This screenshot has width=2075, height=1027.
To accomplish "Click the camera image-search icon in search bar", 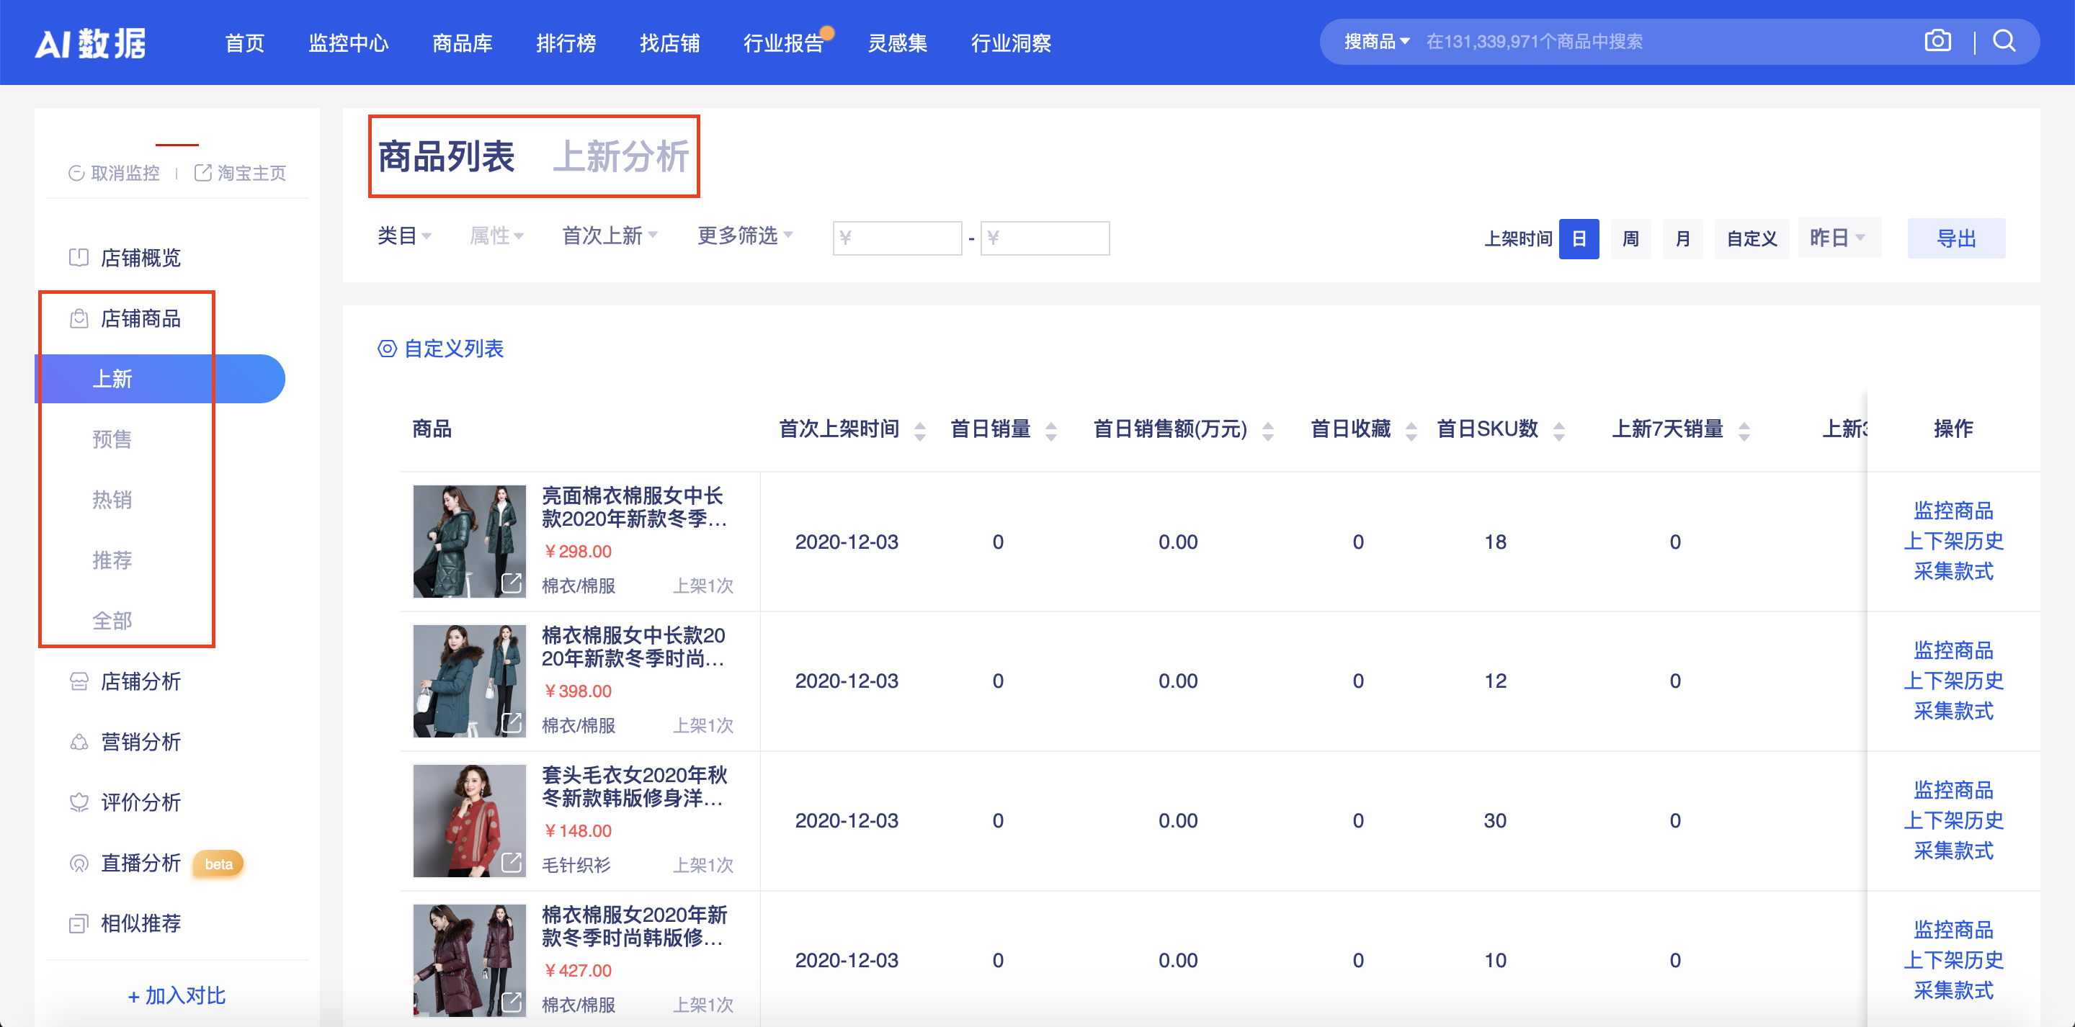I will [1938, 40].
